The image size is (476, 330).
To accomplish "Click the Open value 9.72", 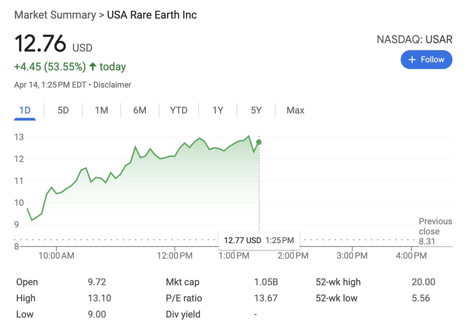I will pyautogui.click(x=97, y=282).
